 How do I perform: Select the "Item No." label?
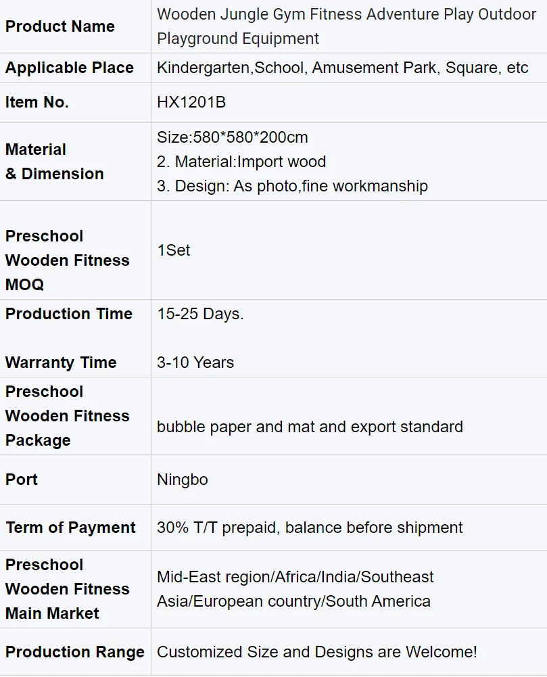37,103
